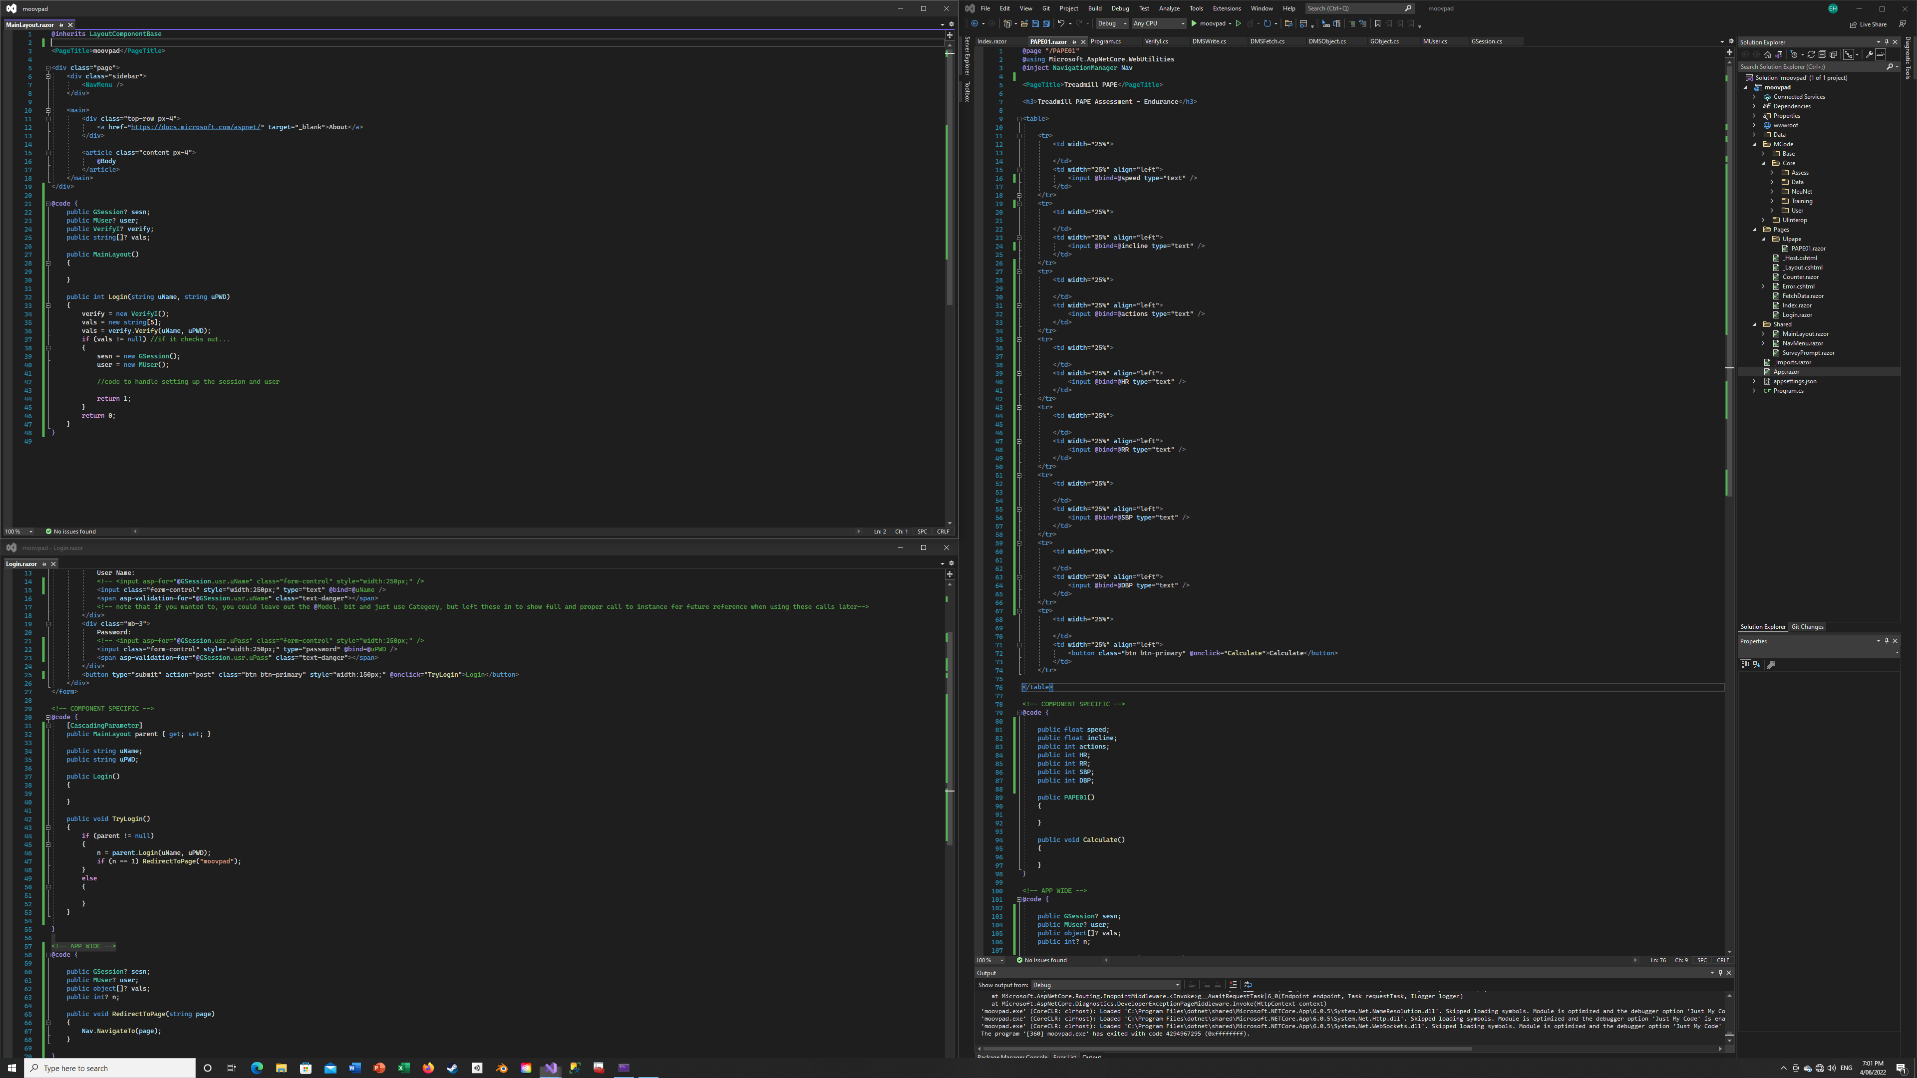Click the Navigate Backward toolbar arrow
This screenshot has width=1917, height=1078.
coord(975,24)
